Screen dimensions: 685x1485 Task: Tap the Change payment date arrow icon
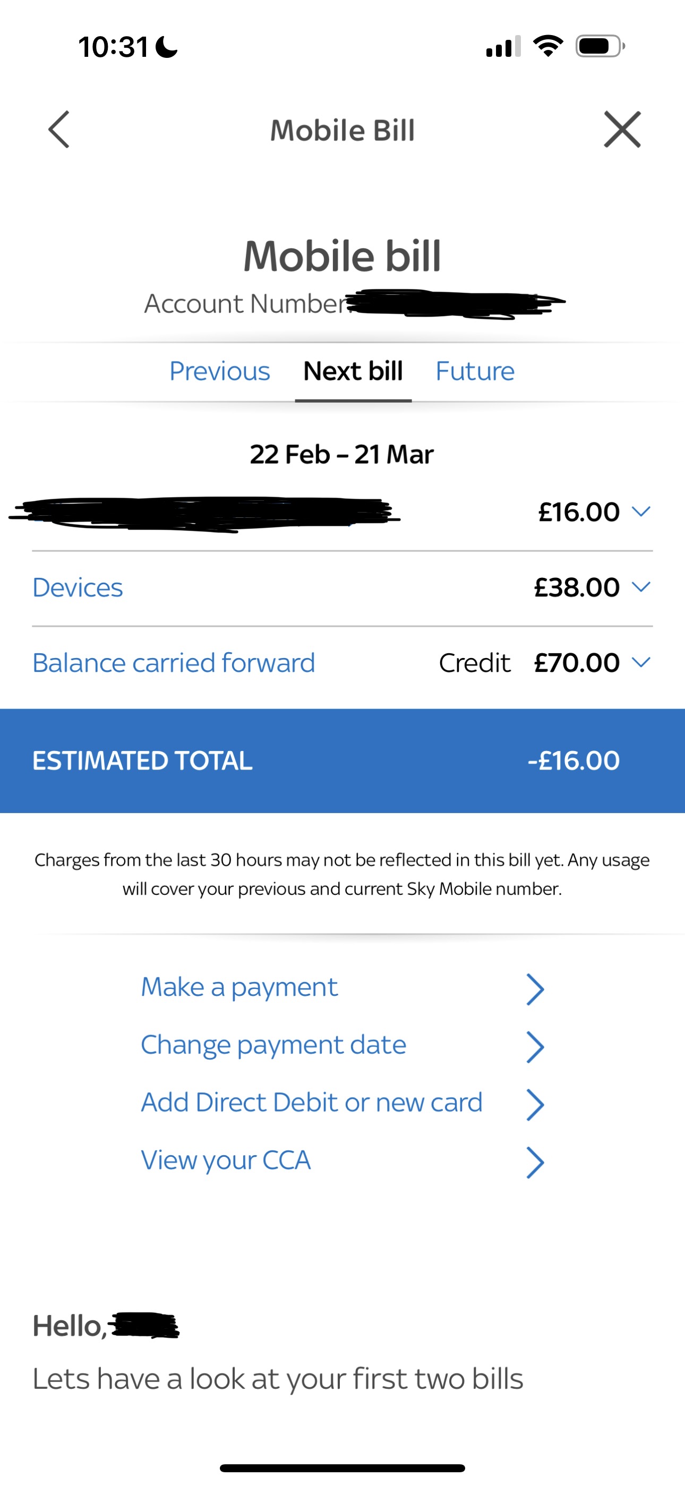pos(535,1047)
